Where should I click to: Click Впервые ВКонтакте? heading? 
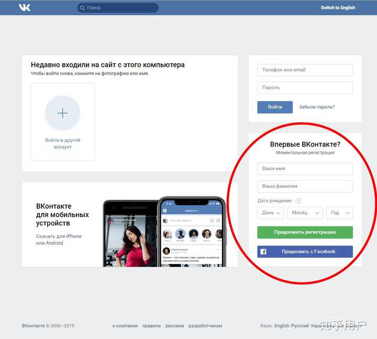click(x=305, y=144)
